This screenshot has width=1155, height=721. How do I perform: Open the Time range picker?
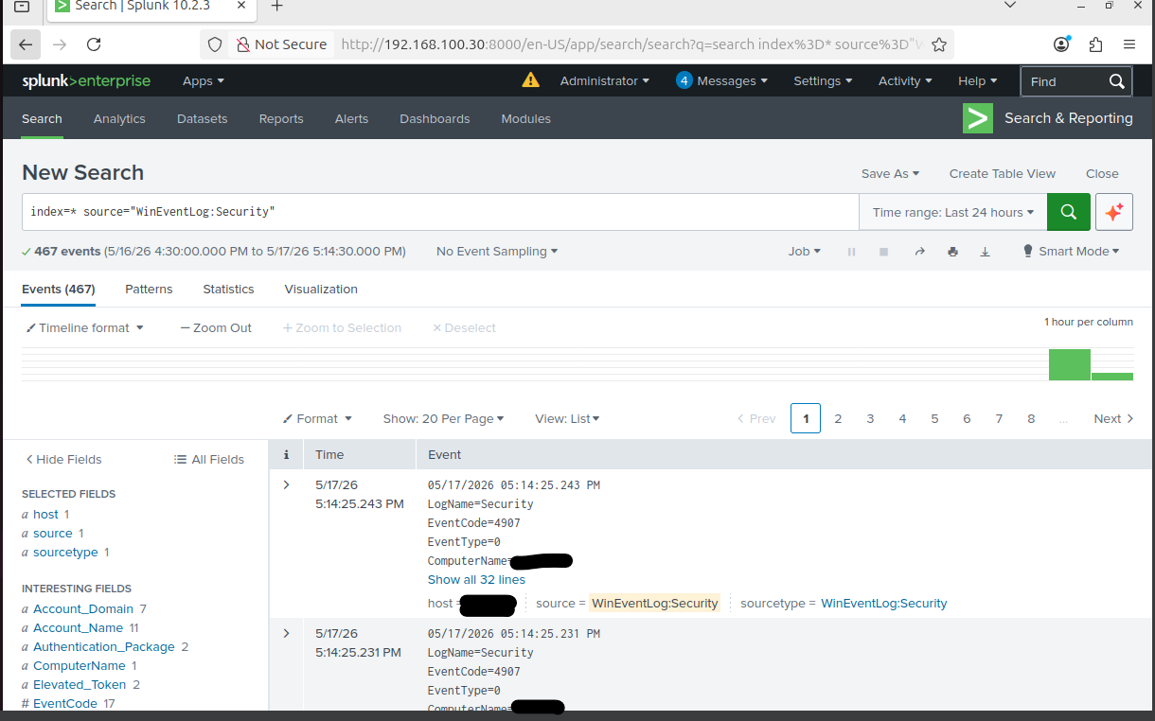point(953,212)
